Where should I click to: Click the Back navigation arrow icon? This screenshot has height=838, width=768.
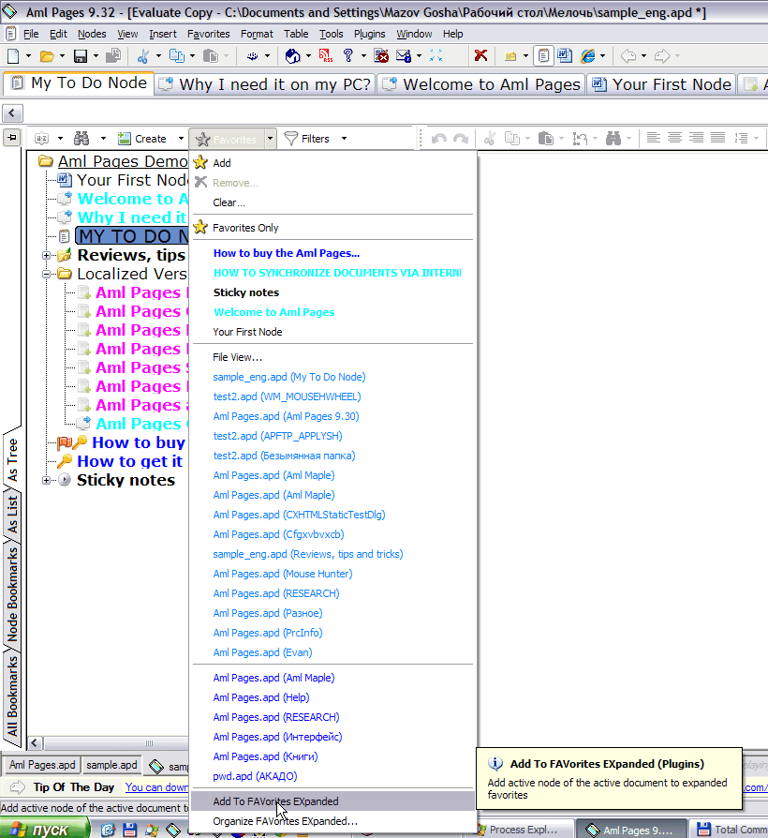(x=628, y=55)
